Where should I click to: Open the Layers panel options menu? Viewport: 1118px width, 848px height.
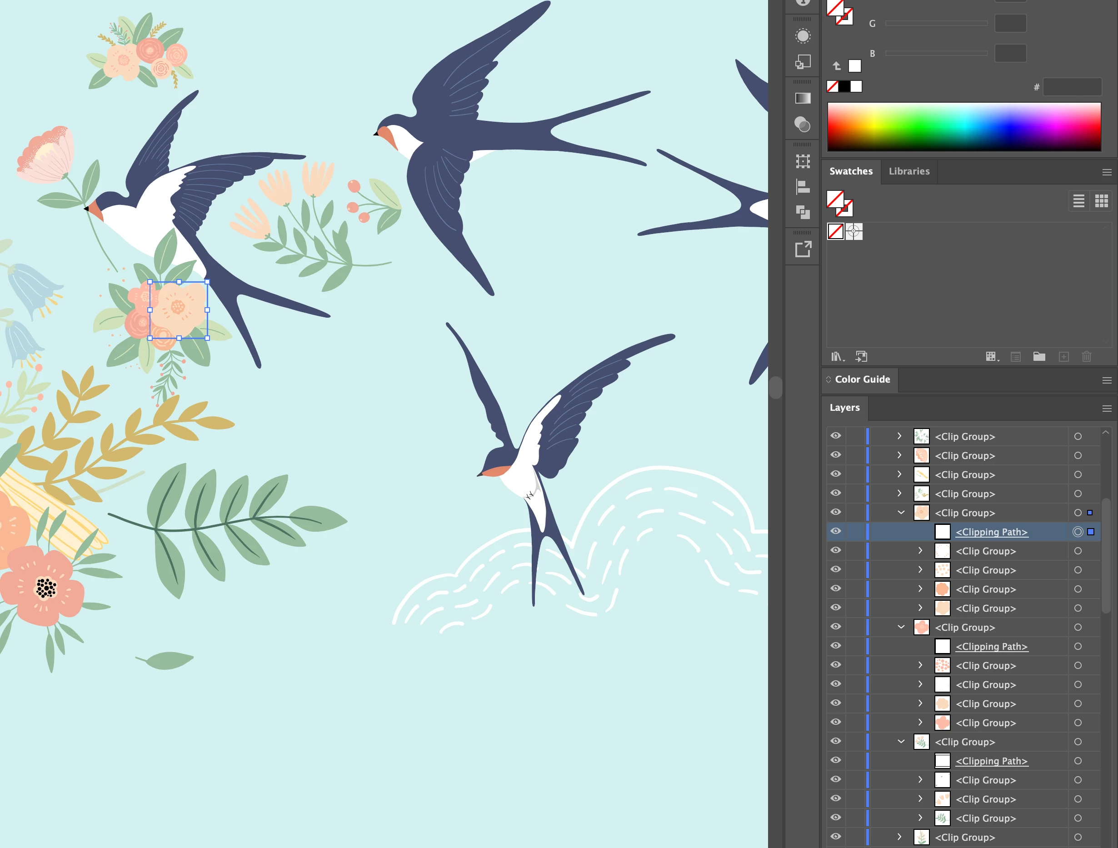pos(1106,409)
